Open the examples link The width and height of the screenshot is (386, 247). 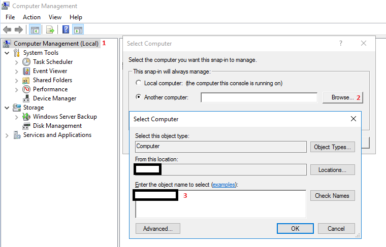[223, 185]
